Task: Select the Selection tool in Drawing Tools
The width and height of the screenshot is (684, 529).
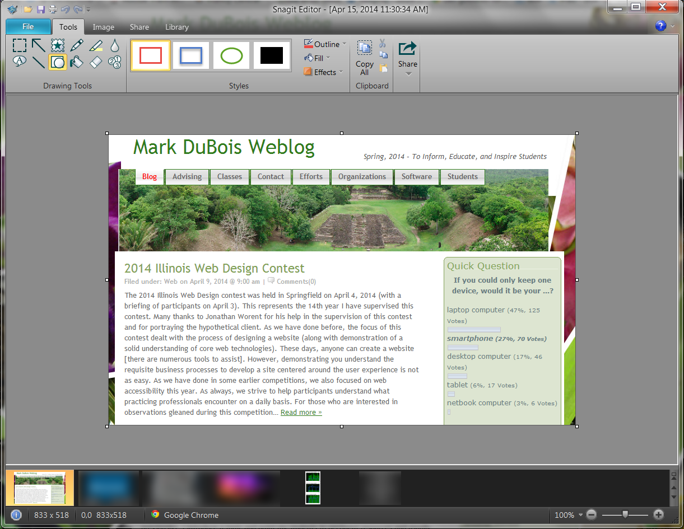Action: coord(20,45)
